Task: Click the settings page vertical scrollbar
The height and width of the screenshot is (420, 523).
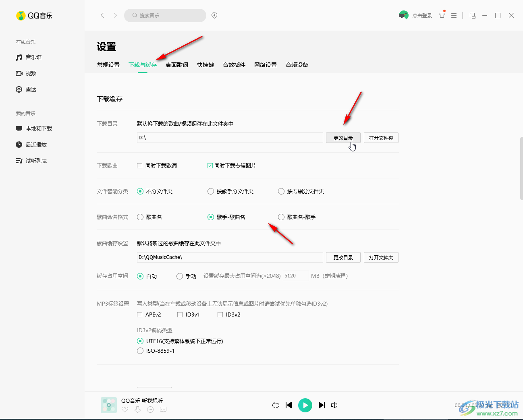Action: coord(521,169)
